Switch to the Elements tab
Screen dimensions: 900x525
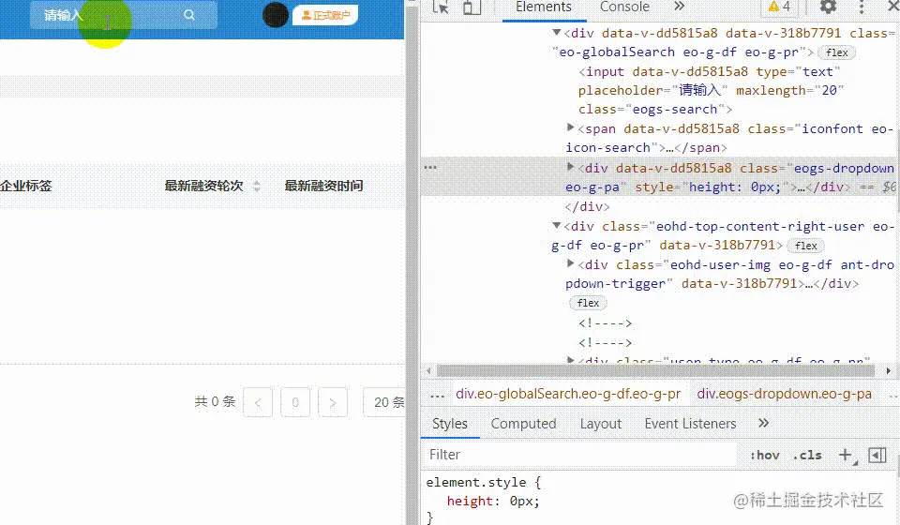pyautogui.click(x=544, y=7)
